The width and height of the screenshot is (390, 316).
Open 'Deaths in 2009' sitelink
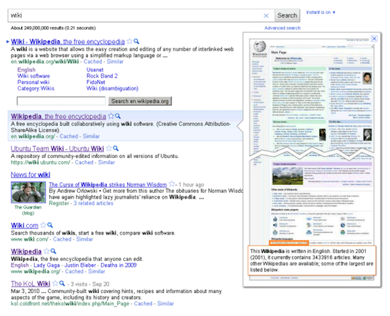pos(118,266)
